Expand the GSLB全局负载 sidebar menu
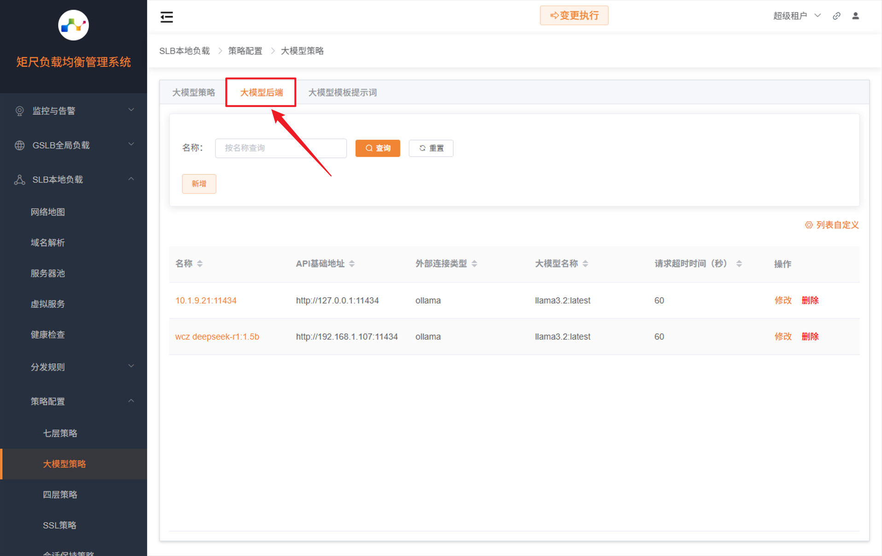Screen dimensions: 882x556 [74, 145]
